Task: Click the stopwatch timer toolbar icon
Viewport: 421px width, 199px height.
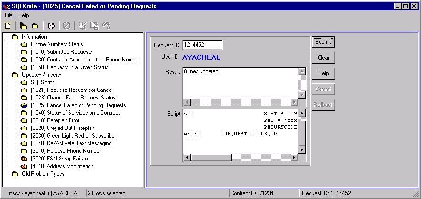Action: pos(51,25)
